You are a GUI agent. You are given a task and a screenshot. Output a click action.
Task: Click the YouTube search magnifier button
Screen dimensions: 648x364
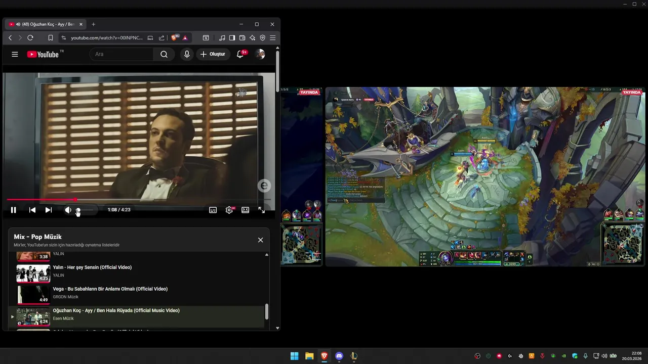(x=164, y=54)
